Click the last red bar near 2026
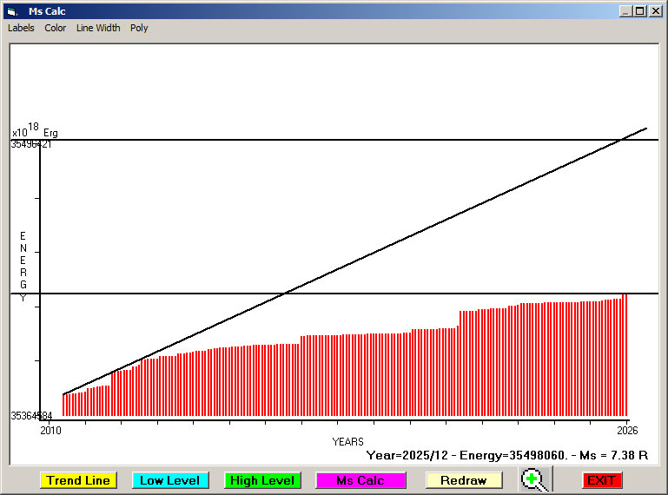This screenshot has width=668, height=495. pyautogui.click(x=625, y=356)
